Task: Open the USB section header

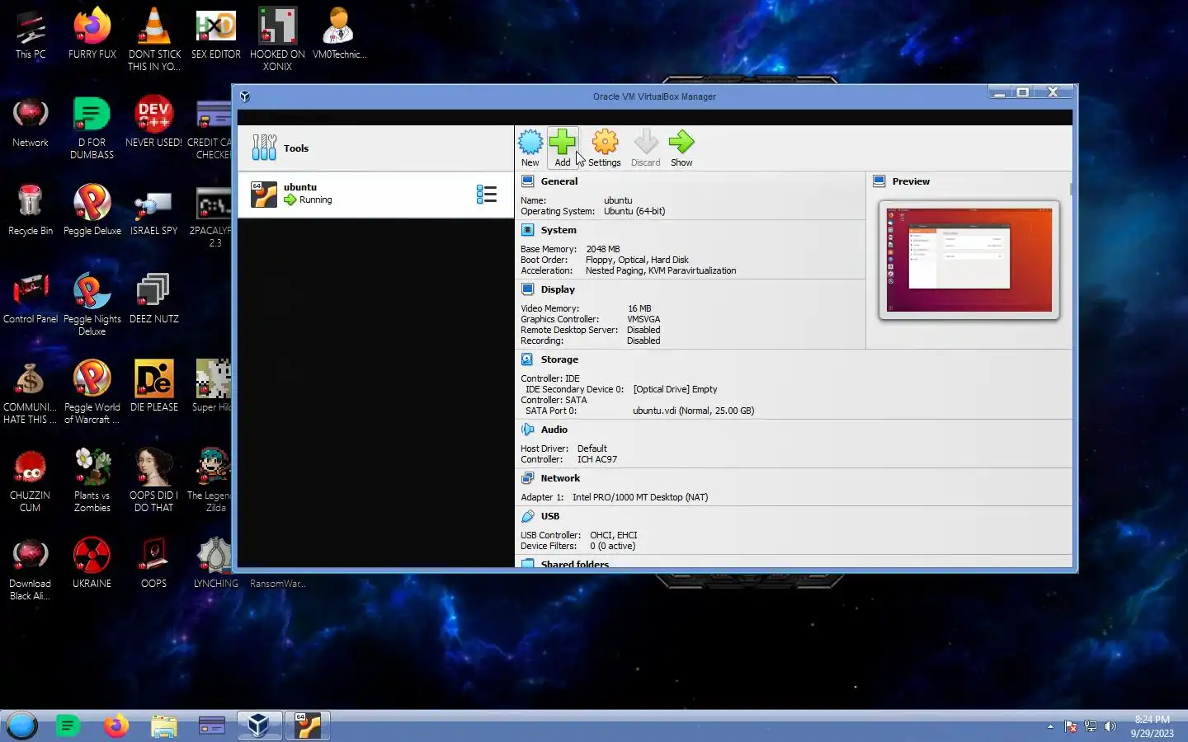Action: coord(550,516)
